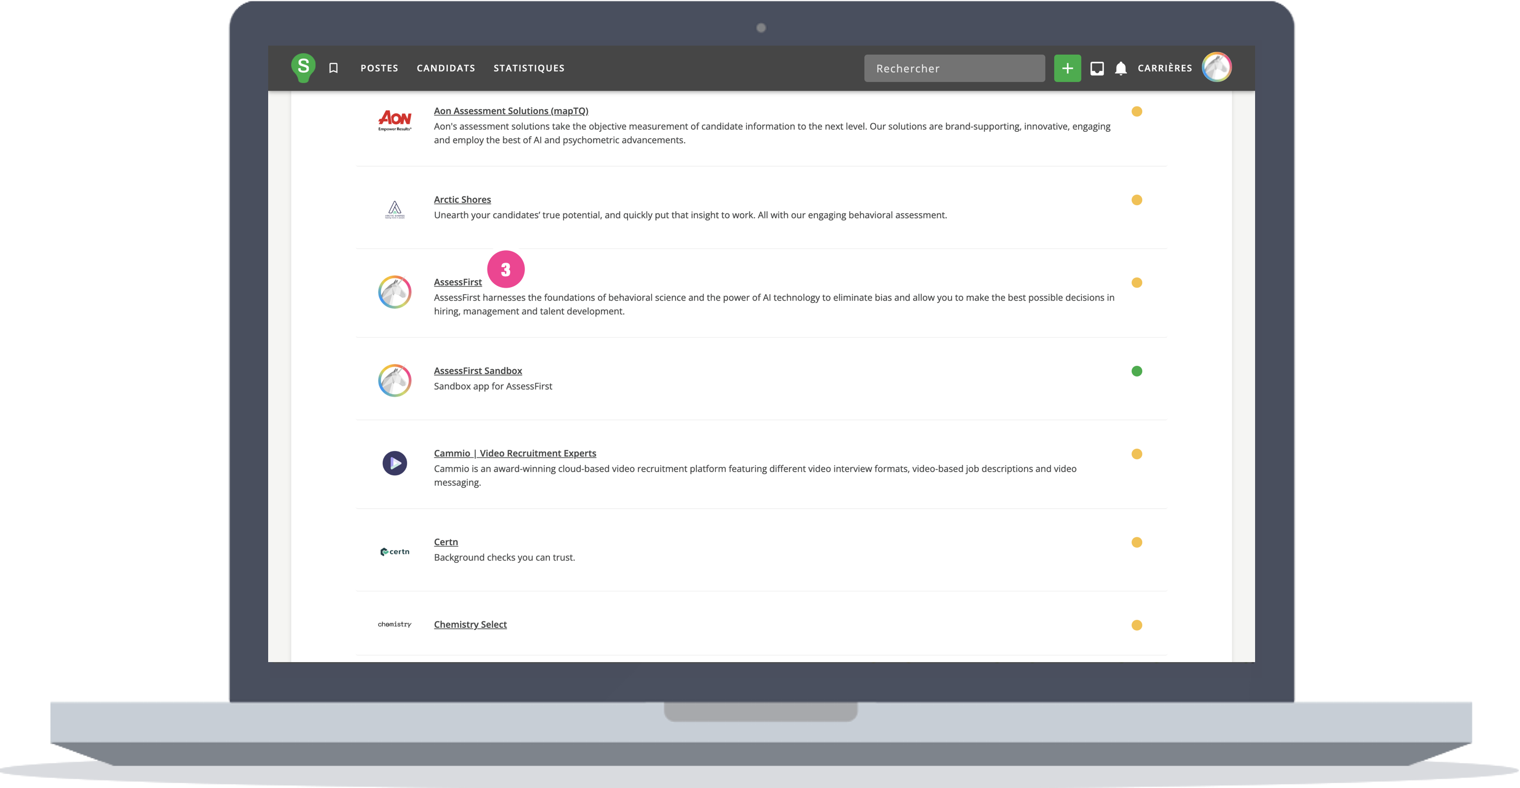
Task: Open the inbox icon in the navbar
Action: [1097, 68]
